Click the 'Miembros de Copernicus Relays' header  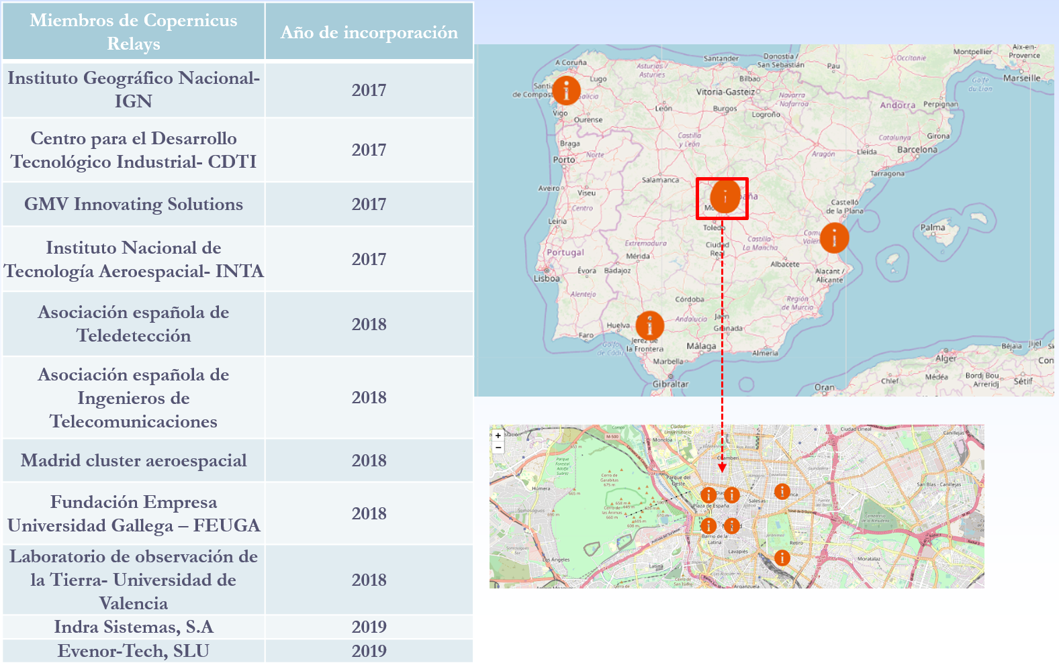pyautogui.click(x=134, y=32)
